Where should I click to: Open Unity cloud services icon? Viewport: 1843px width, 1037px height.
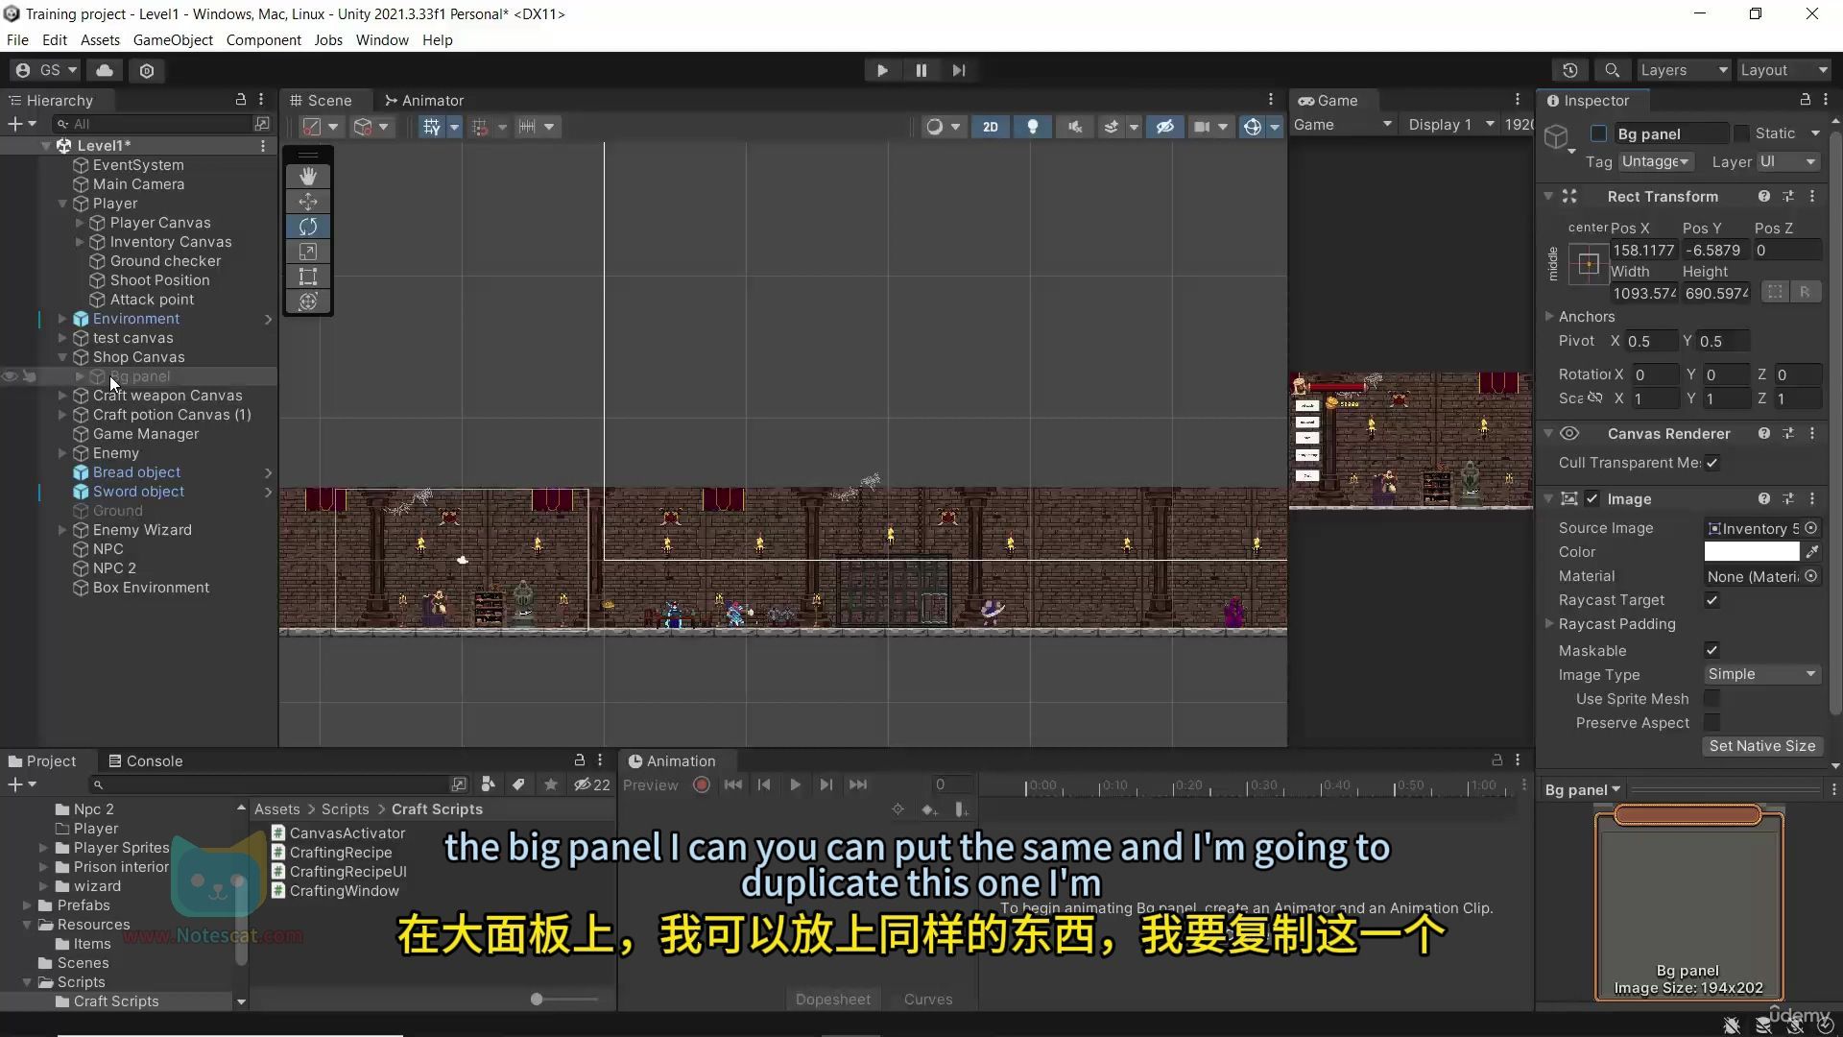pyautogui.click(x=105, y=70)
